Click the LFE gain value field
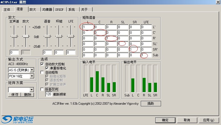This screenshot has width=221, height=125. point(71,52)
